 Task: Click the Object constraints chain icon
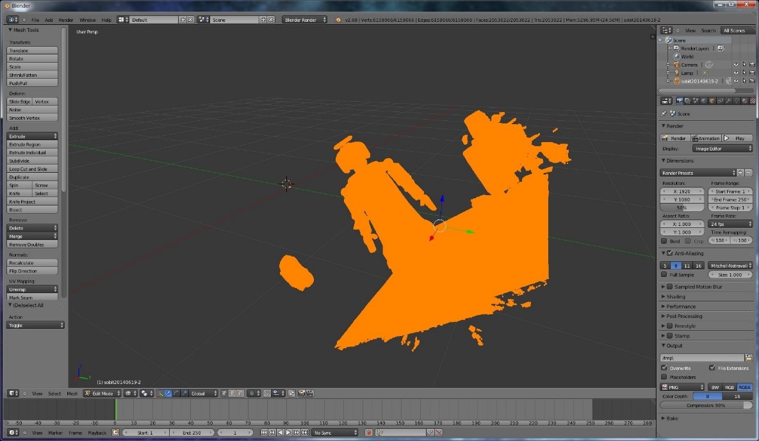(x=720, y=100)
